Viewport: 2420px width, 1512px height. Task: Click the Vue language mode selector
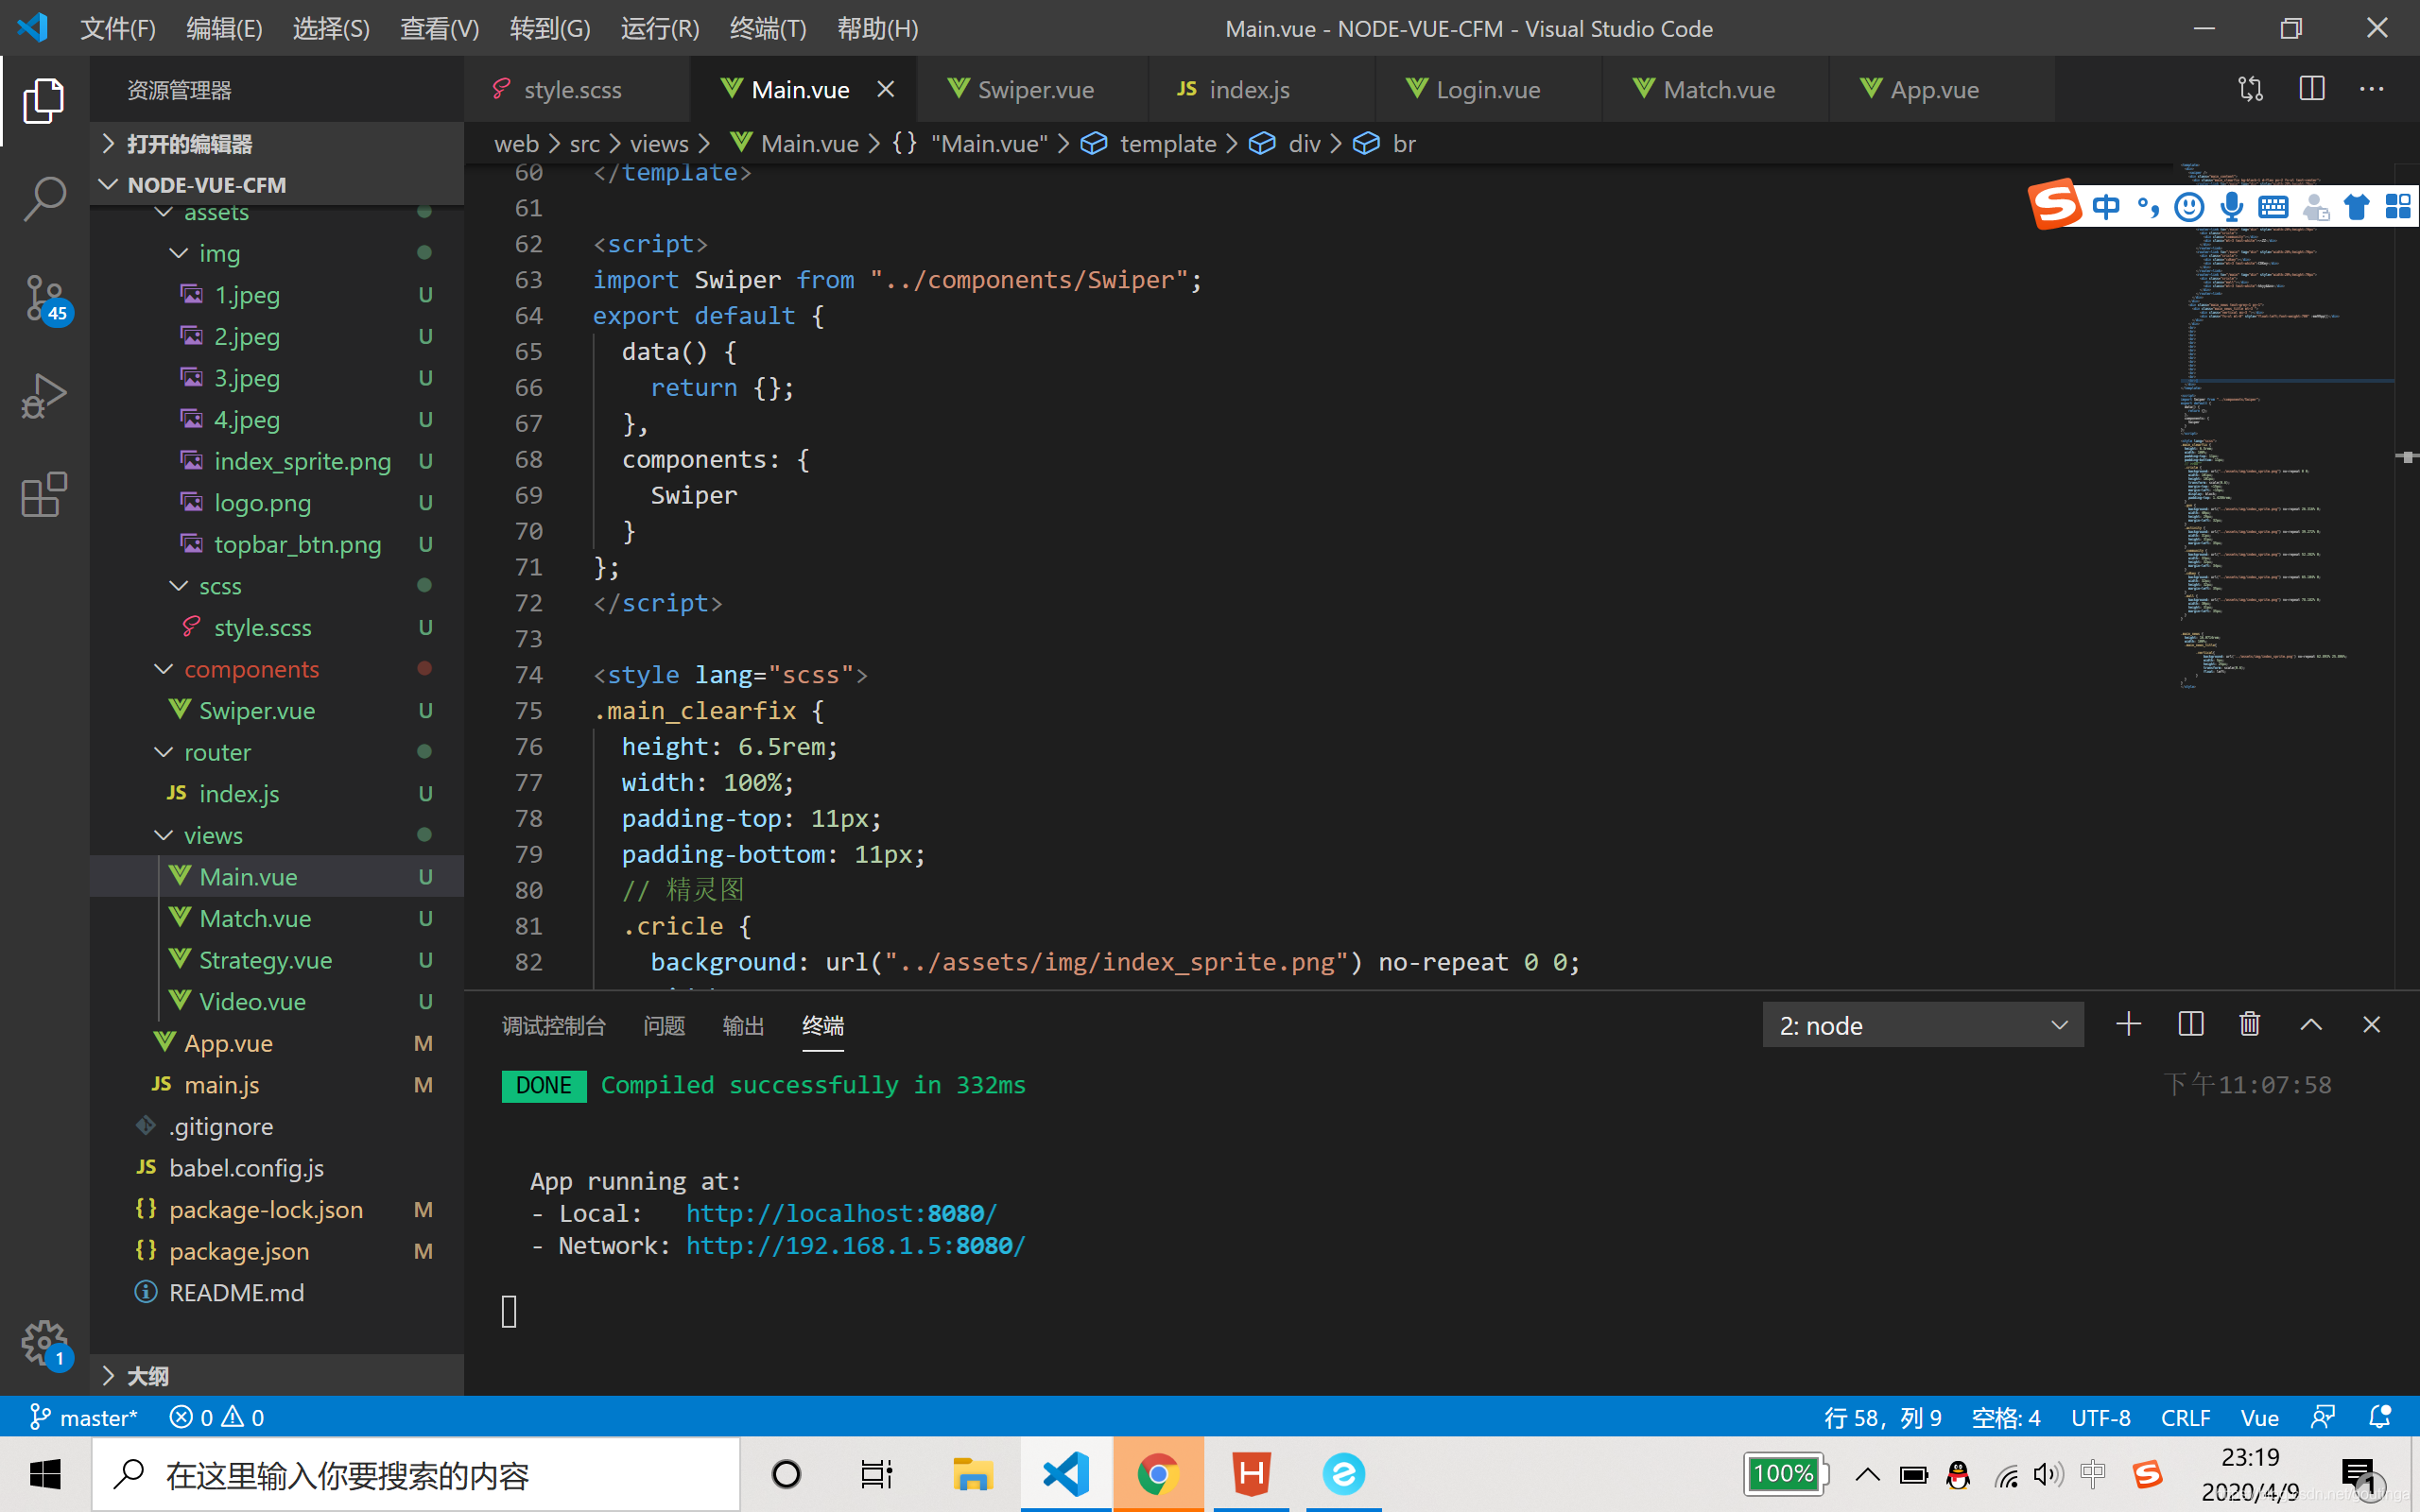2259,1417
